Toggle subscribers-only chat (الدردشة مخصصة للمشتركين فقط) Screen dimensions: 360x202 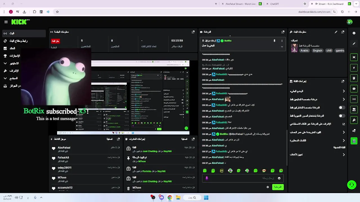pyautogui.click(x=342, y=107)
